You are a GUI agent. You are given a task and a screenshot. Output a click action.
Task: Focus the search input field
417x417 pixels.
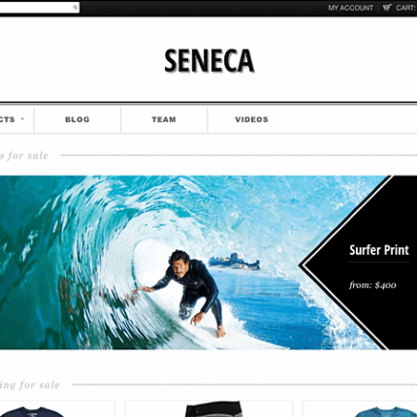pyautogui.click(x=39, y=7)
